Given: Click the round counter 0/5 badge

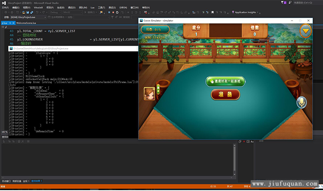Looking at the screenshot, I should [155, 29].
